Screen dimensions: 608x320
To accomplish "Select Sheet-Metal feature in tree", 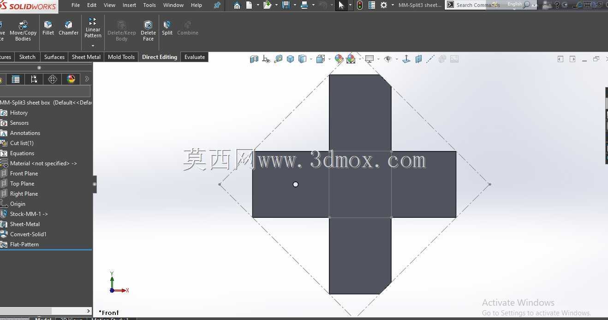I will tap(25, 224).
